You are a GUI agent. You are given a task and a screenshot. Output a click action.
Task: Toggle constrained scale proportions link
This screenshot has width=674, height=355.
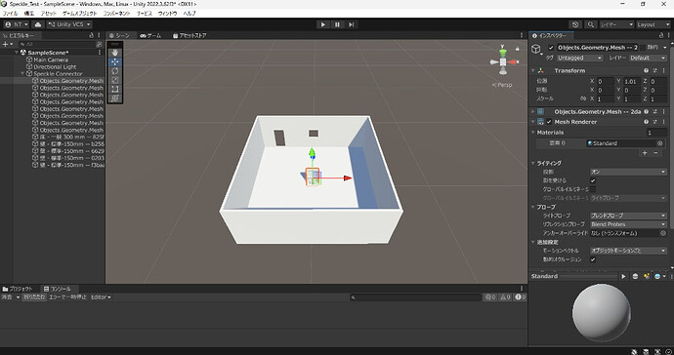pos(583,99)
